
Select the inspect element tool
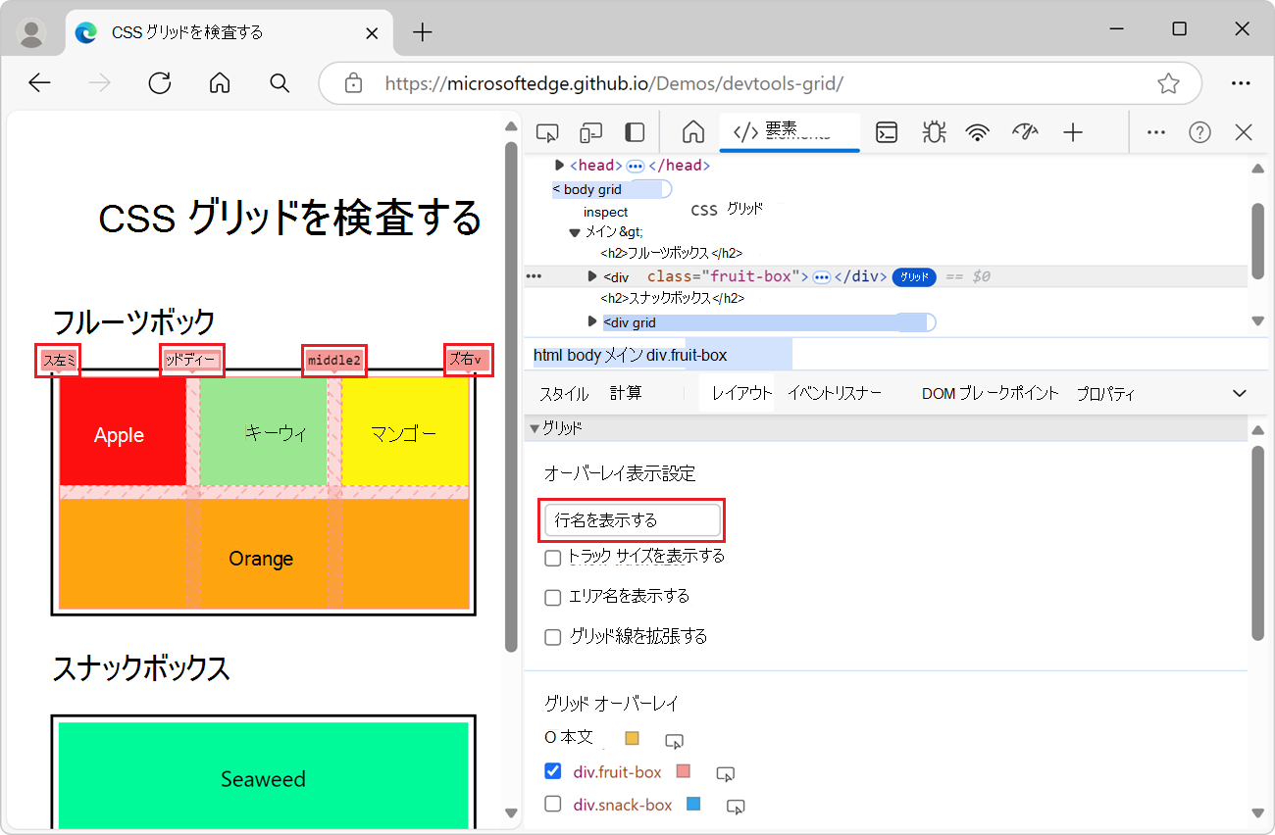[x=546, y=131]
